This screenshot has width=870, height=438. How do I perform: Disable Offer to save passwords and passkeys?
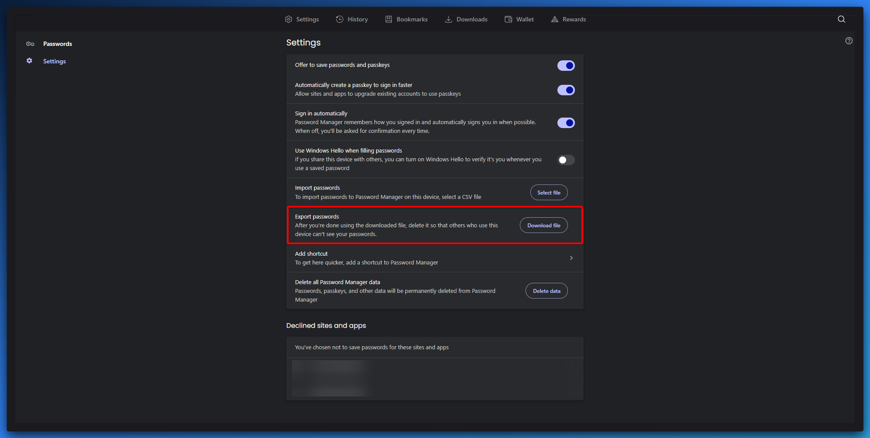click(x=566, y=66)
